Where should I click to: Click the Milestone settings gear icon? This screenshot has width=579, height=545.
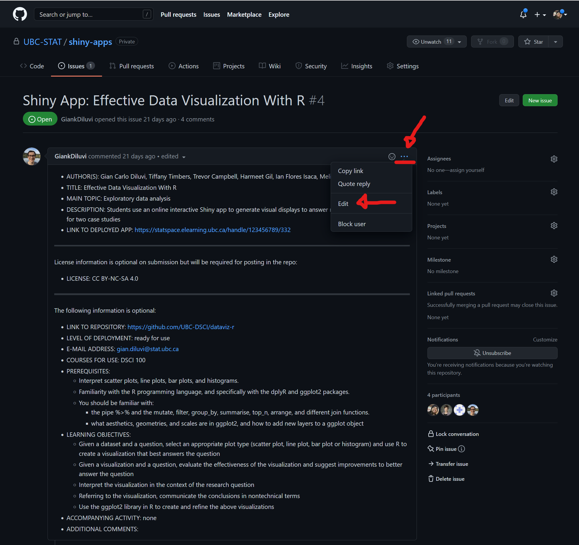pos(554,259)
